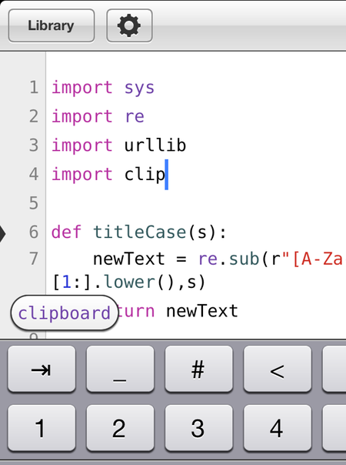Screen dimensions: 346x465
Task: Click the word 'urllib' on line 3
Action: [x=155, y=145]
